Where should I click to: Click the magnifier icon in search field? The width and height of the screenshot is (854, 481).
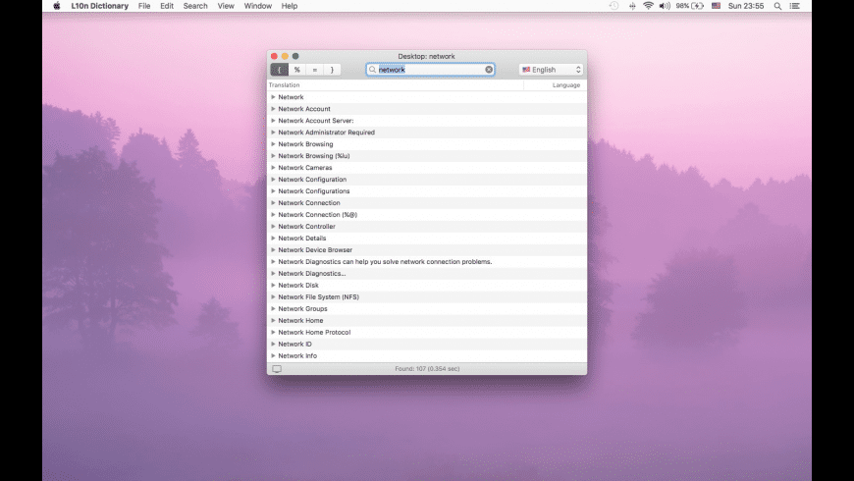[373, 70]
